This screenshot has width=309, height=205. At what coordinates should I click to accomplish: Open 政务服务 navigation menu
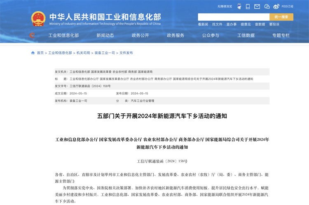176,35
